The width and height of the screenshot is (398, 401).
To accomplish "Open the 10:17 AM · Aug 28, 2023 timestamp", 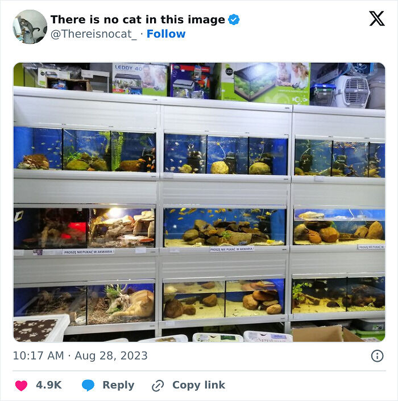I will click(x=80, y=356).
